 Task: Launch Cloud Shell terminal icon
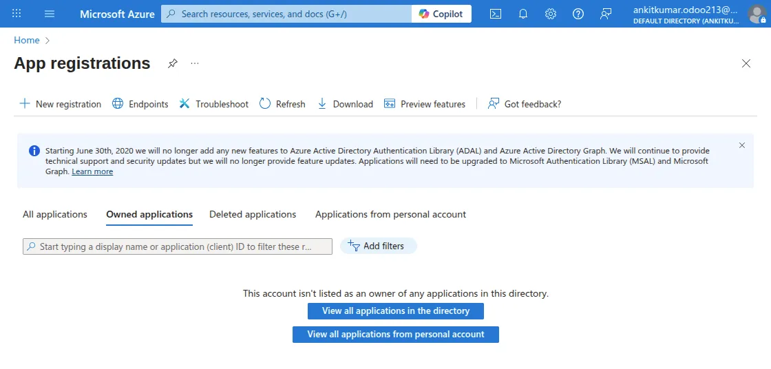496,14
